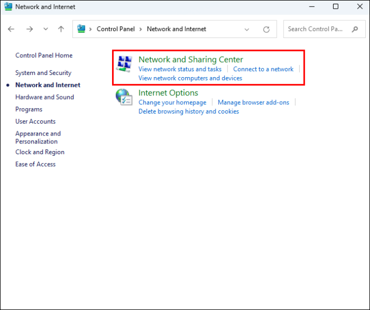
Task: Click View network status and tasks
Action: [180, 69]
